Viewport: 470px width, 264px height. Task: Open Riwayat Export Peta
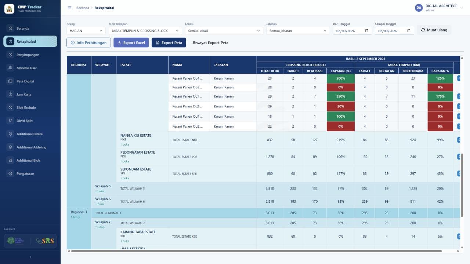pyautogui.click(x=210, y=43)
